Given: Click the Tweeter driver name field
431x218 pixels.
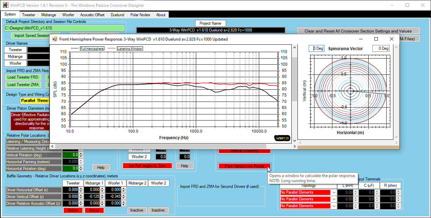Looking at the screenshot, I should pyautogui.click(x=39, y=50).
